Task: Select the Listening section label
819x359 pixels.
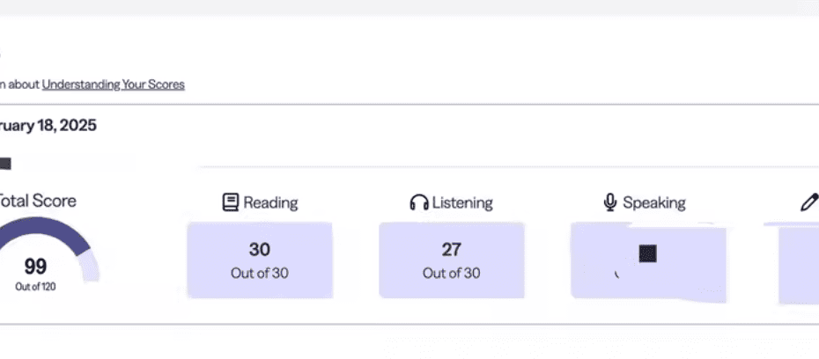Action: [462, 203]
